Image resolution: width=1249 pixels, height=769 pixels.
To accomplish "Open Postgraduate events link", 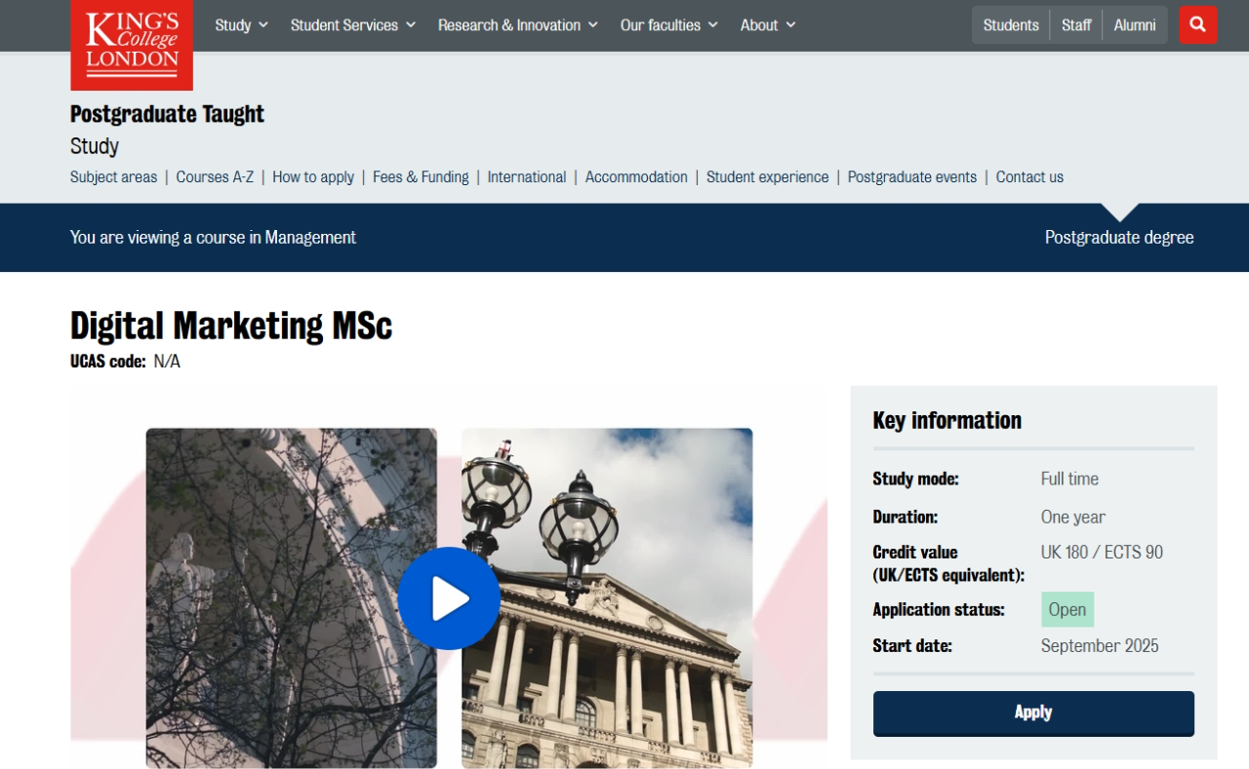I will 912,177.
